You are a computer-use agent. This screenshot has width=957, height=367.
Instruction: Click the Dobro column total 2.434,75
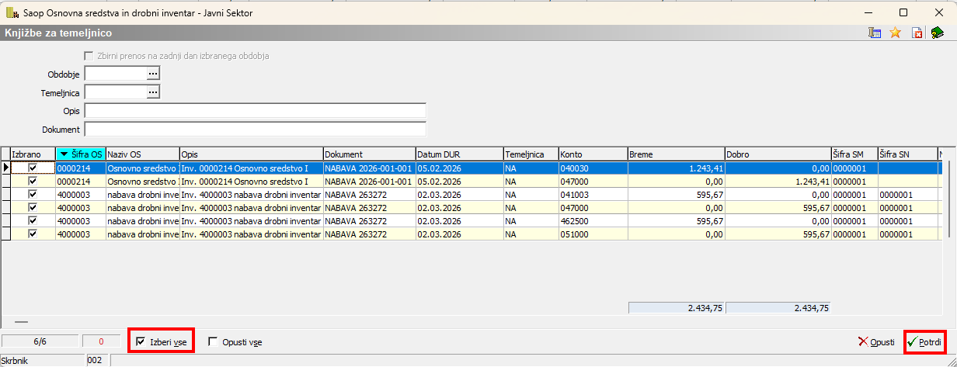tap(778, 308)
